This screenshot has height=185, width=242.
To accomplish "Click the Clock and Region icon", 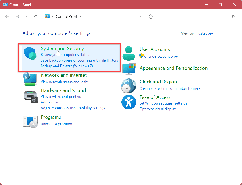I will point(129,85).
